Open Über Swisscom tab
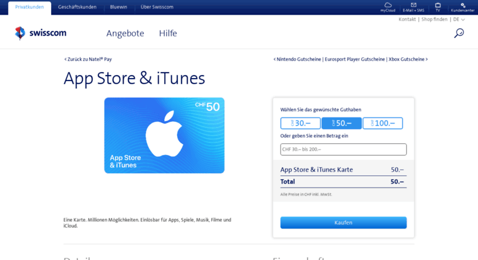478x260 pixels. click(x=157, y=7)
